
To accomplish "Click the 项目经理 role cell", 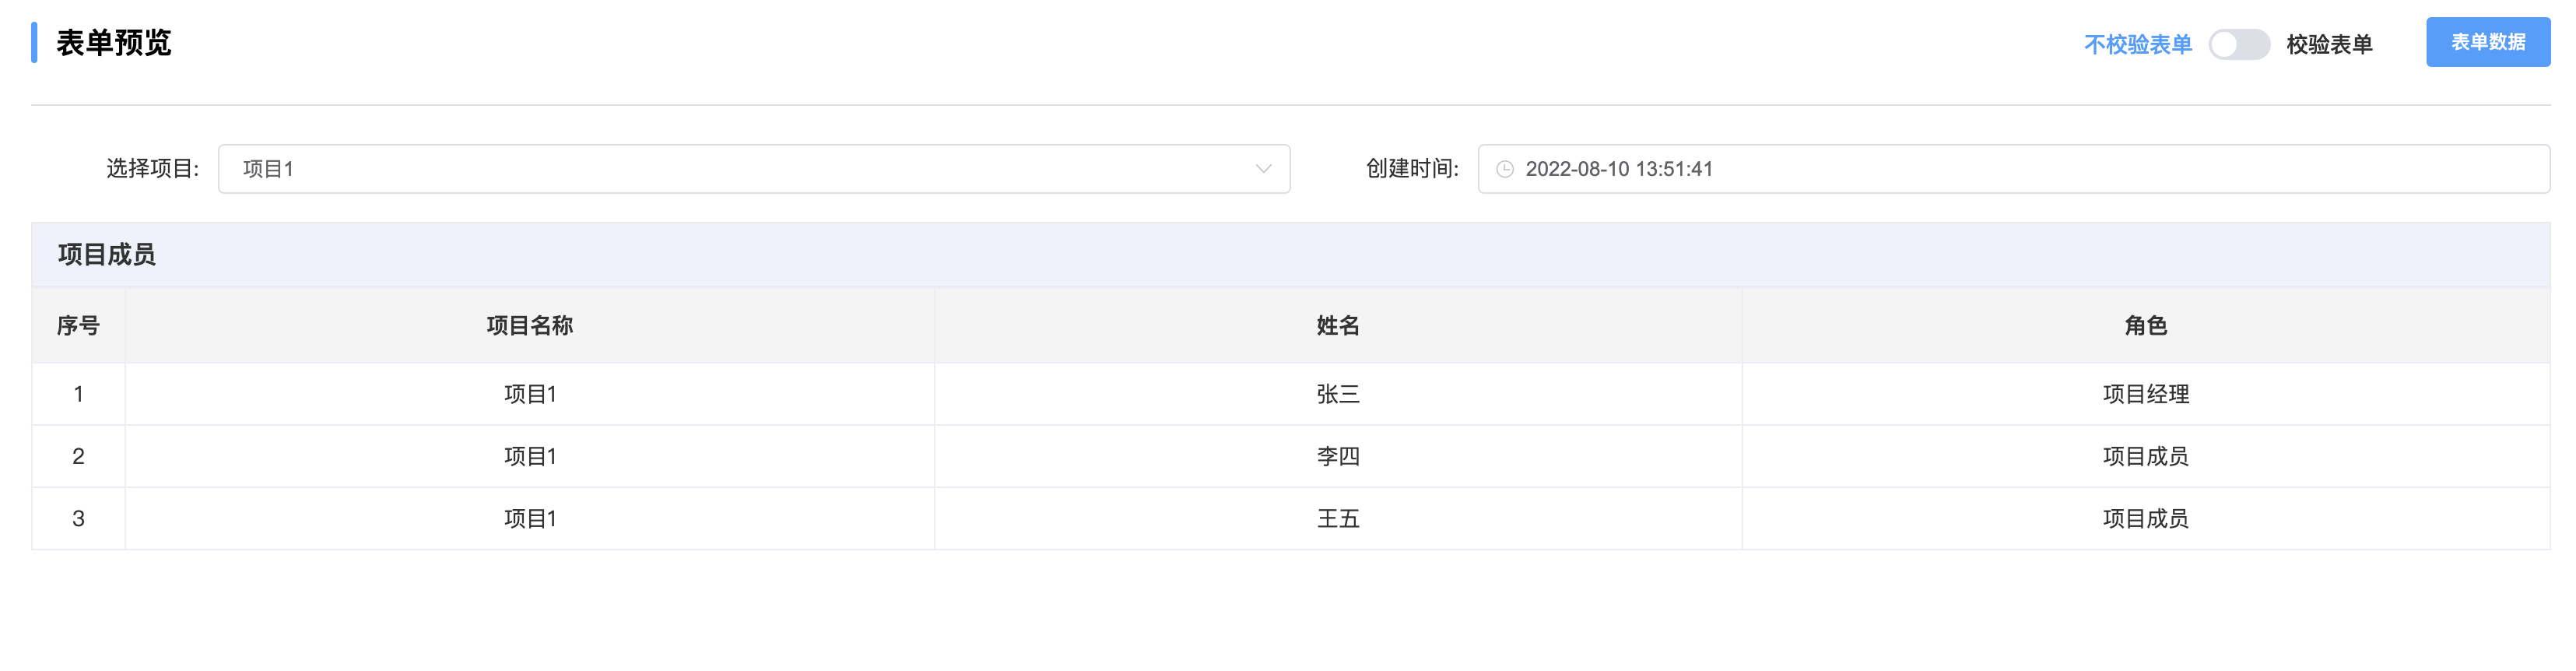I will (2145, 394).
